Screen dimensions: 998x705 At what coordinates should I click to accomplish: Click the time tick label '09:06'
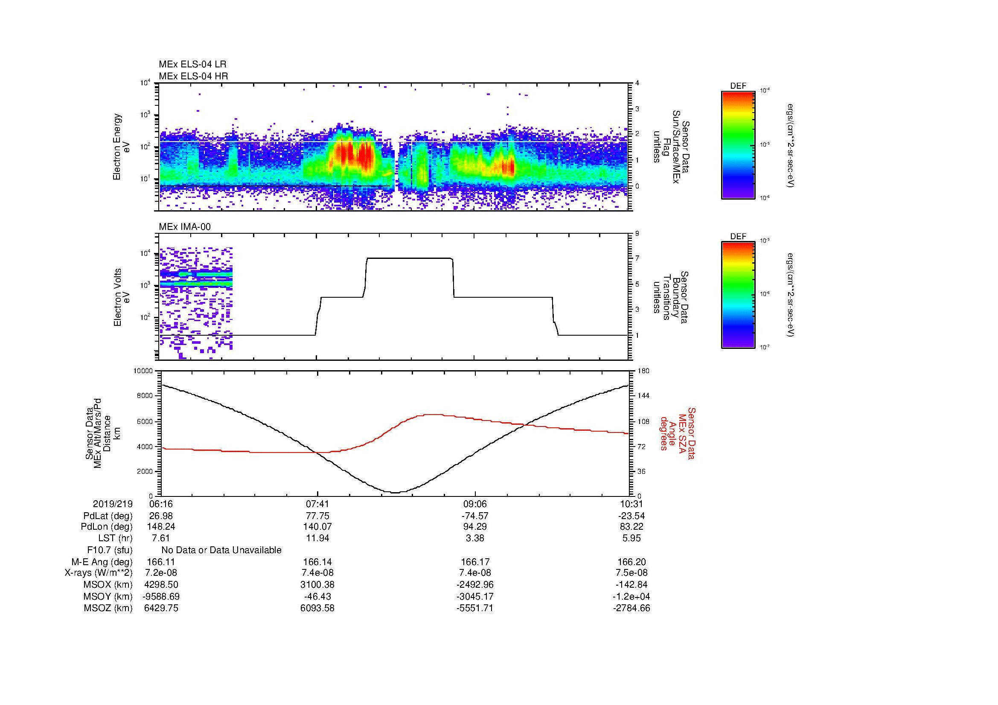pyautogui.click(x=475, y=504)
